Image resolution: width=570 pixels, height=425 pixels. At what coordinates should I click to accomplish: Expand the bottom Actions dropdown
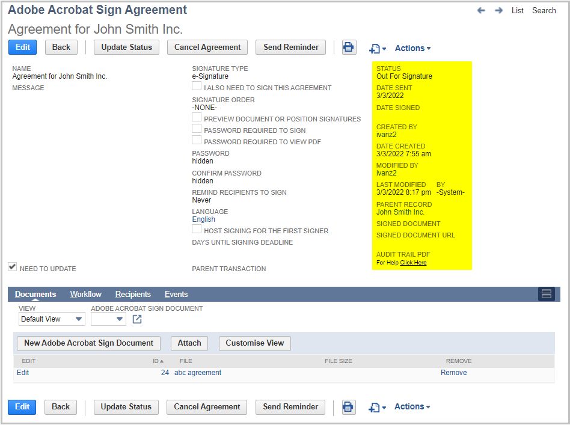point(412,406)
